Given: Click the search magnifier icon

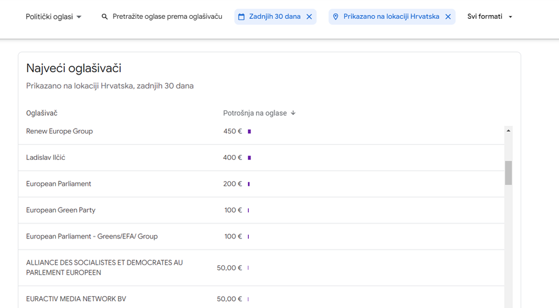Looking at the screenshot, I should pyautogui.click(x=104, y=17).
